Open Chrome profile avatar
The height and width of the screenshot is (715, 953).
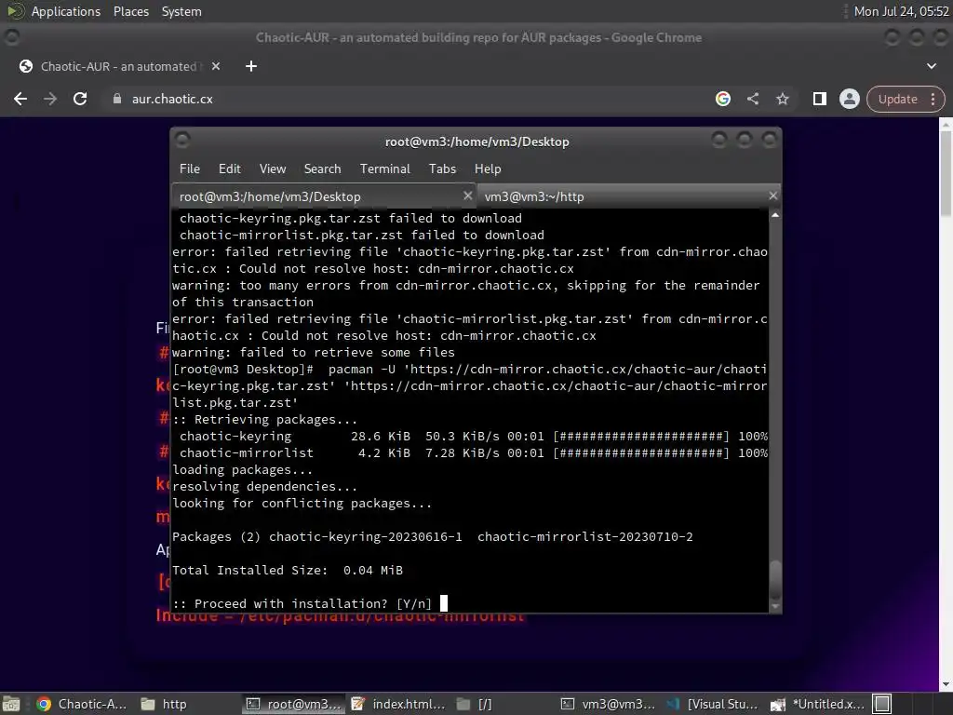849,99
